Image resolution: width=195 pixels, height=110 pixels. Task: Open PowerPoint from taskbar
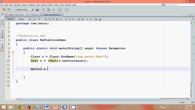point(56,107)
